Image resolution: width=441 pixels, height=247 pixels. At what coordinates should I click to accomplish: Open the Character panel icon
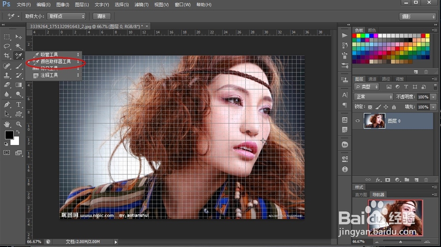click(344, 95)
